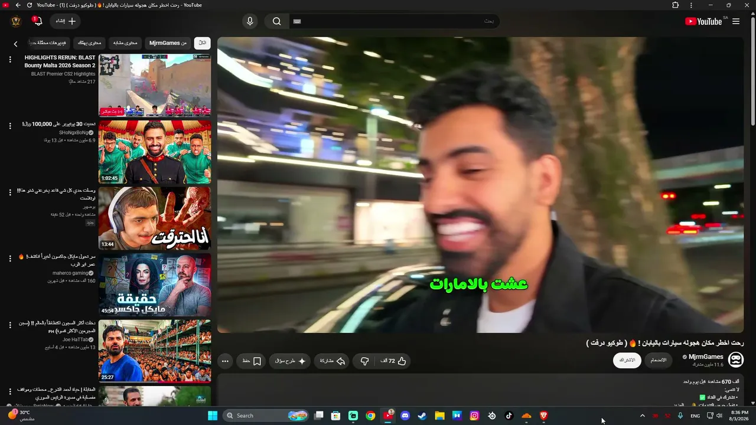
Task: Click the 'الاشتراك' subscribe button
Action: pos(627,359)
